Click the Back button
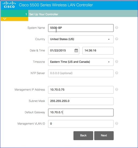Image resolution: width=138 pixels, height=148 pixels. tap(83, 135)
